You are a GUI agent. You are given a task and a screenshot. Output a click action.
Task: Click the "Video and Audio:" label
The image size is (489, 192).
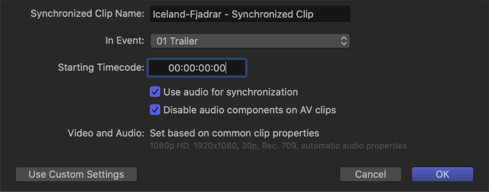coord(105,133)
